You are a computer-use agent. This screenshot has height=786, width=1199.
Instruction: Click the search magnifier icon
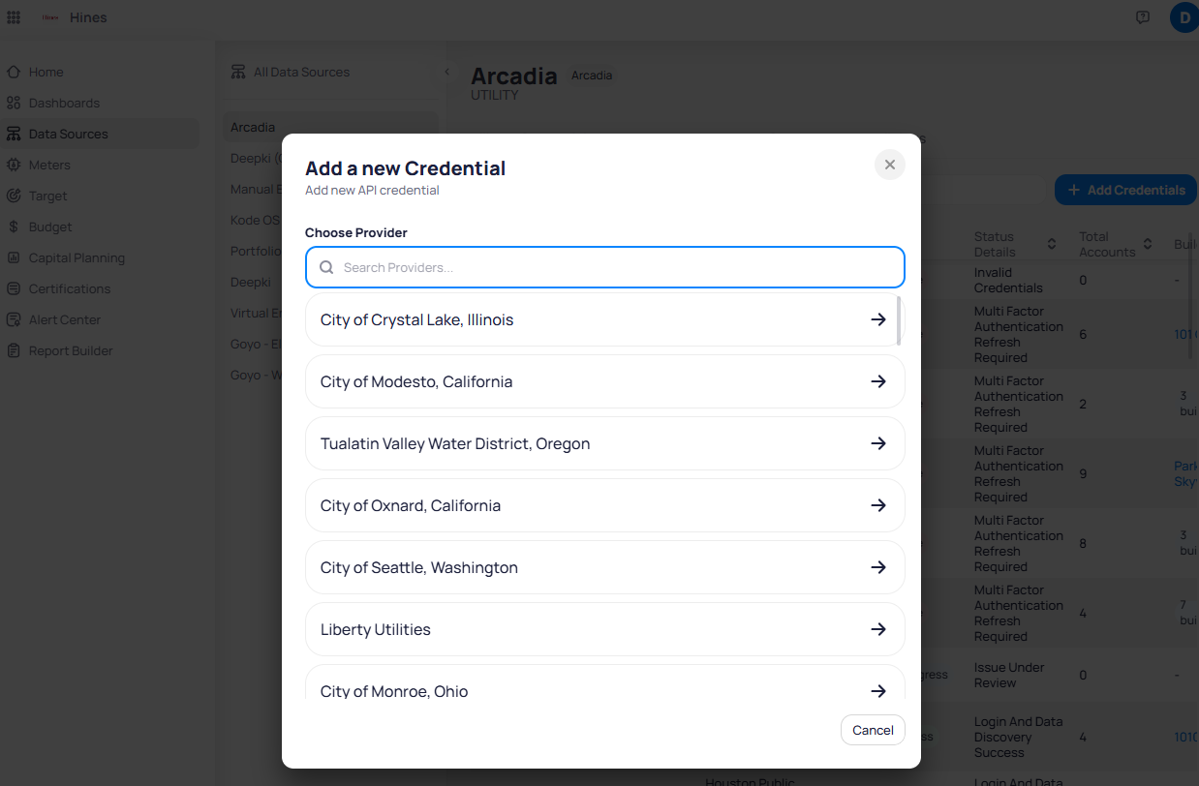326,267
